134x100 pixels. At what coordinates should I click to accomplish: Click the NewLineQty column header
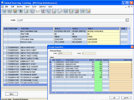tap(121, 60)
